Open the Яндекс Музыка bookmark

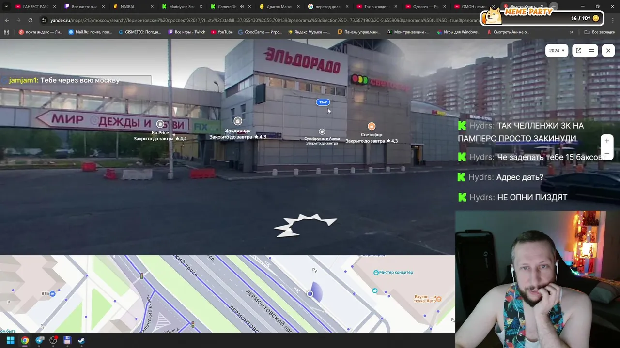coord(309,32)
